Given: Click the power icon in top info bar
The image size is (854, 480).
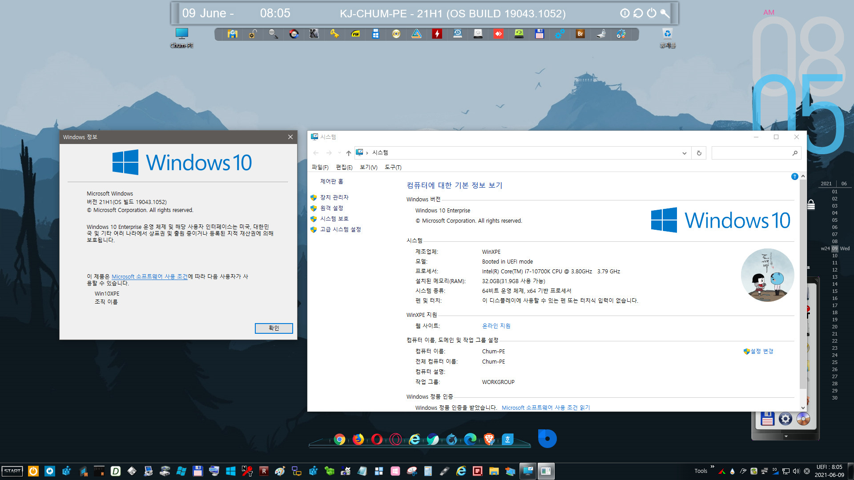Looking at the screenshot, I should pos(652,13).
